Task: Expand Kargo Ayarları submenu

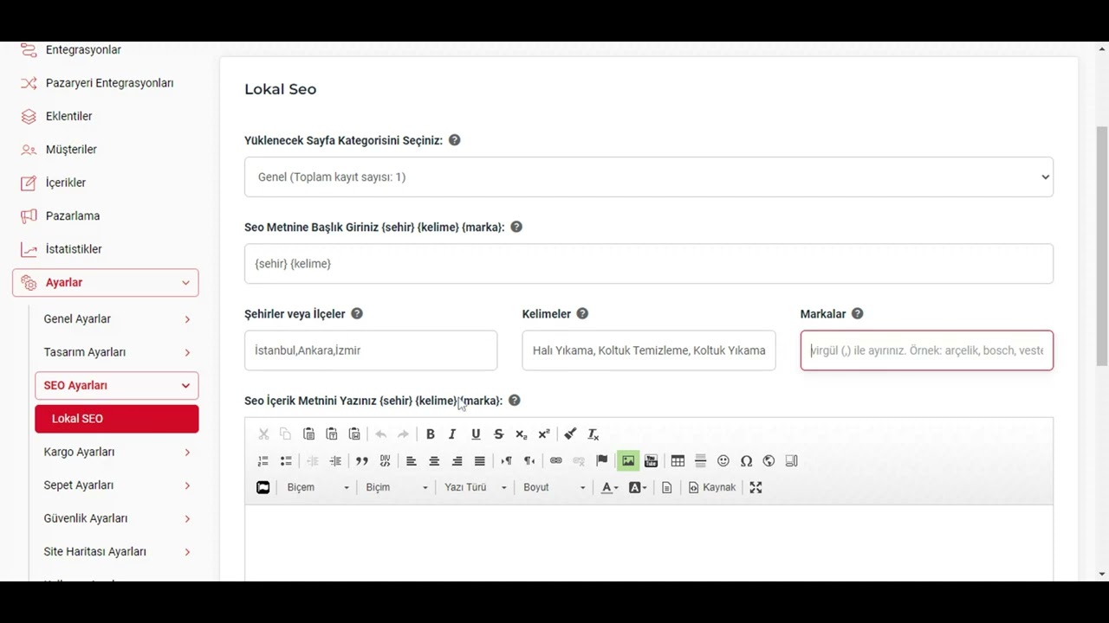Action: pos(117,452)
